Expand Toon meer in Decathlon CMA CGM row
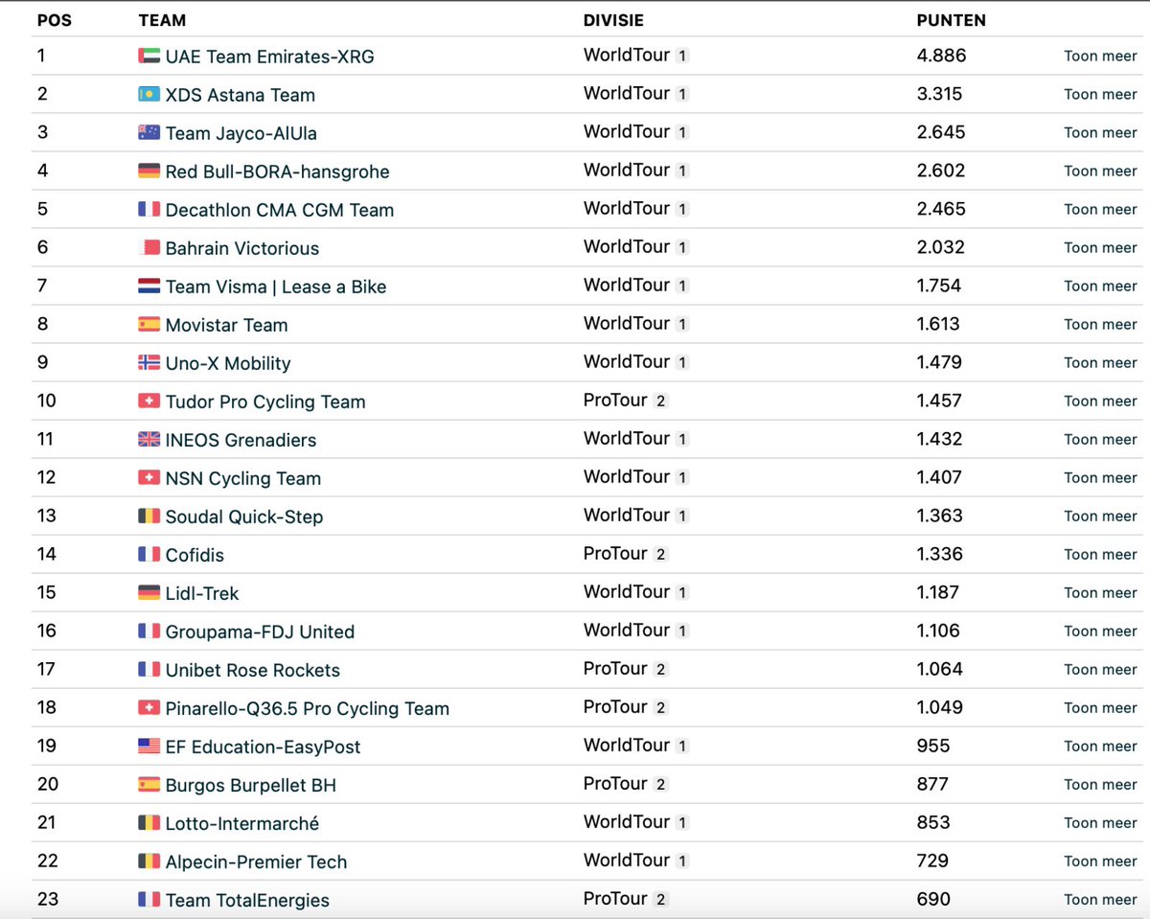The width and height of the screenshot is (1150, 919). click(x=1100, y=210)
